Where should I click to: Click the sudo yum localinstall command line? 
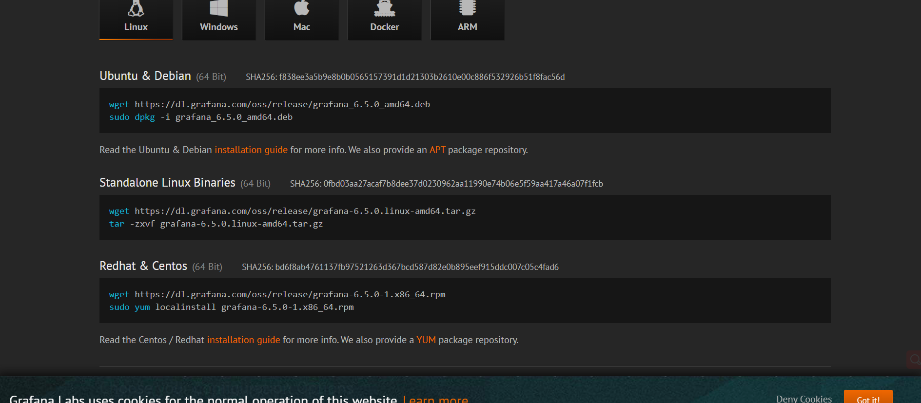click(232, 307)
